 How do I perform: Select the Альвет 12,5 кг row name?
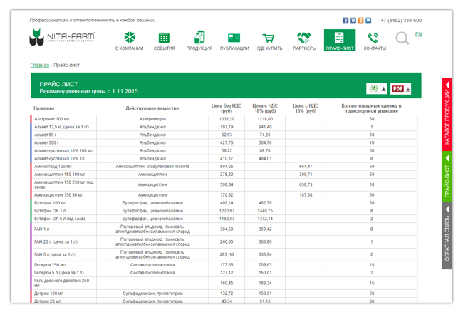click(61, 127)
